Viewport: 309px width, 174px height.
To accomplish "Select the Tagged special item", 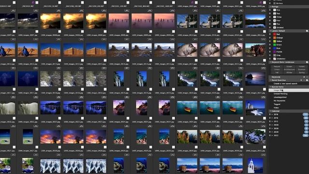I will 277,104.
